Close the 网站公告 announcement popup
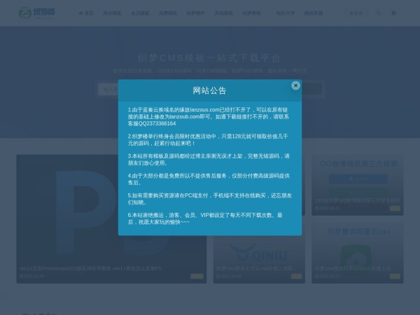The width and height of the screenshot is (420, 315). [x=295, y=85]
